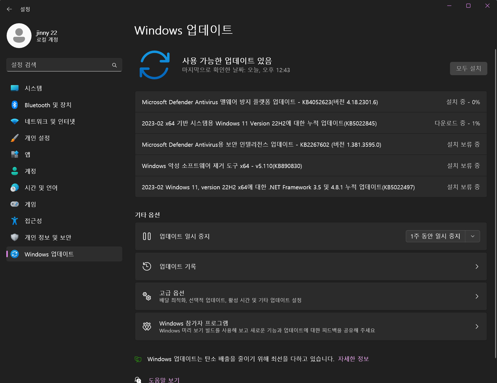
Task: Click the help icon next to 도움말 보기
Action: 138,380
